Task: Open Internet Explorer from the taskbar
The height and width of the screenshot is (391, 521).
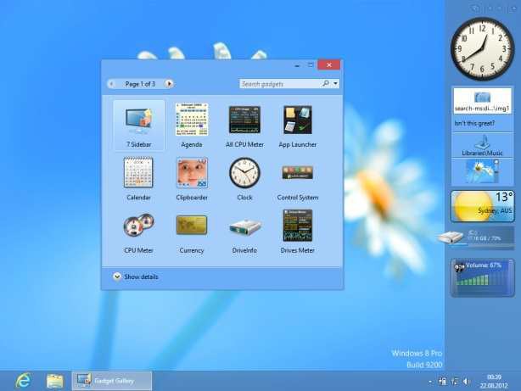Action: 23,381
